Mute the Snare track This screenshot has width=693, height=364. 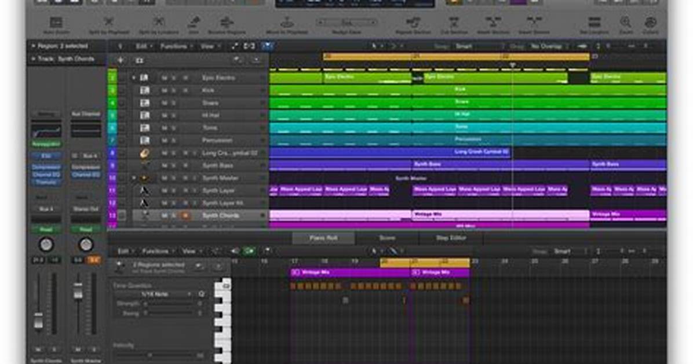(165, 103)
